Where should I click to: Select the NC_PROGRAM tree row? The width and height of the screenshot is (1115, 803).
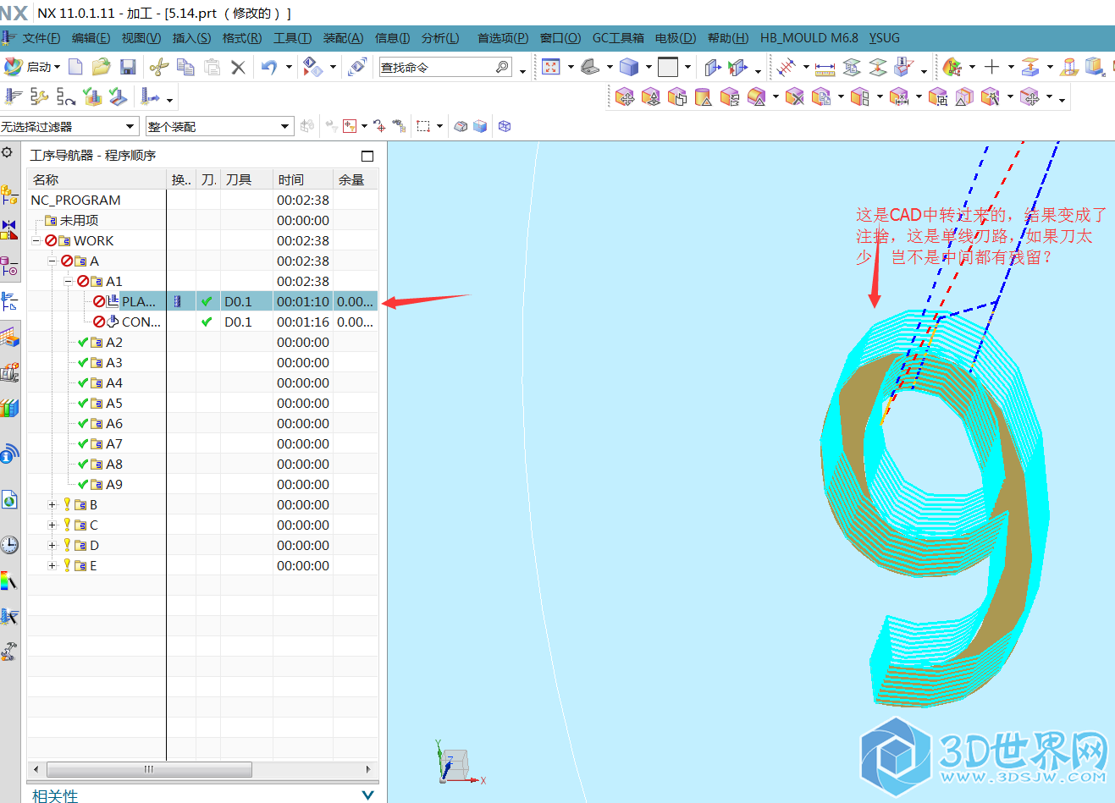point(202,200)
